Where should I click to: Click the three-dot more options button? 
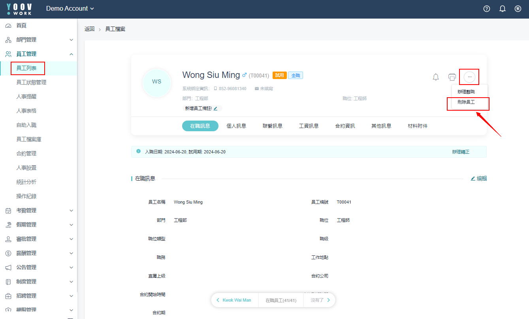(x=469, y=77)
